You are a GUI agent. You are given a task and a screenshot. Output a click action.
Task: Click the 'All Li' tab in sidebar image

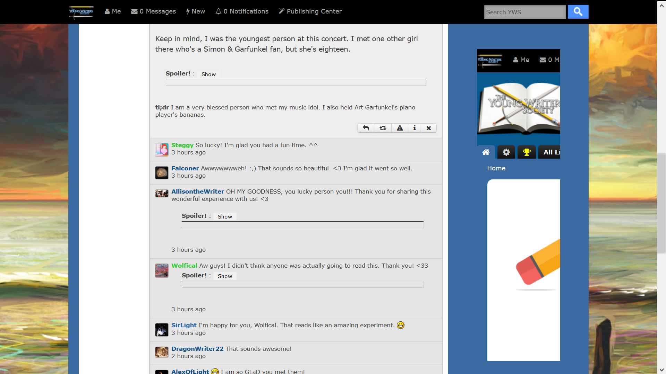click(x=549, y=152)
